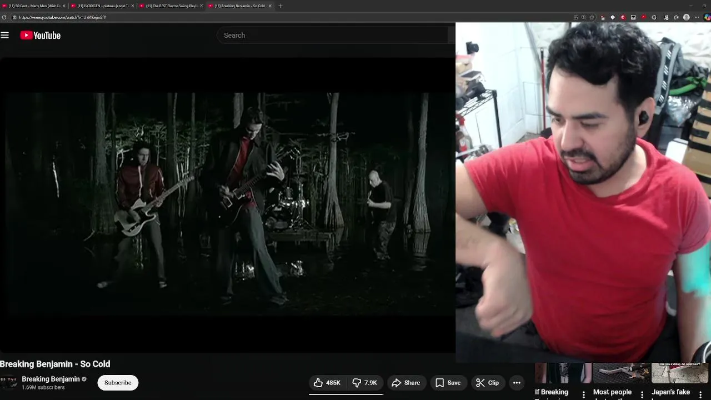Open options menu for 'Most people' video

642,394
